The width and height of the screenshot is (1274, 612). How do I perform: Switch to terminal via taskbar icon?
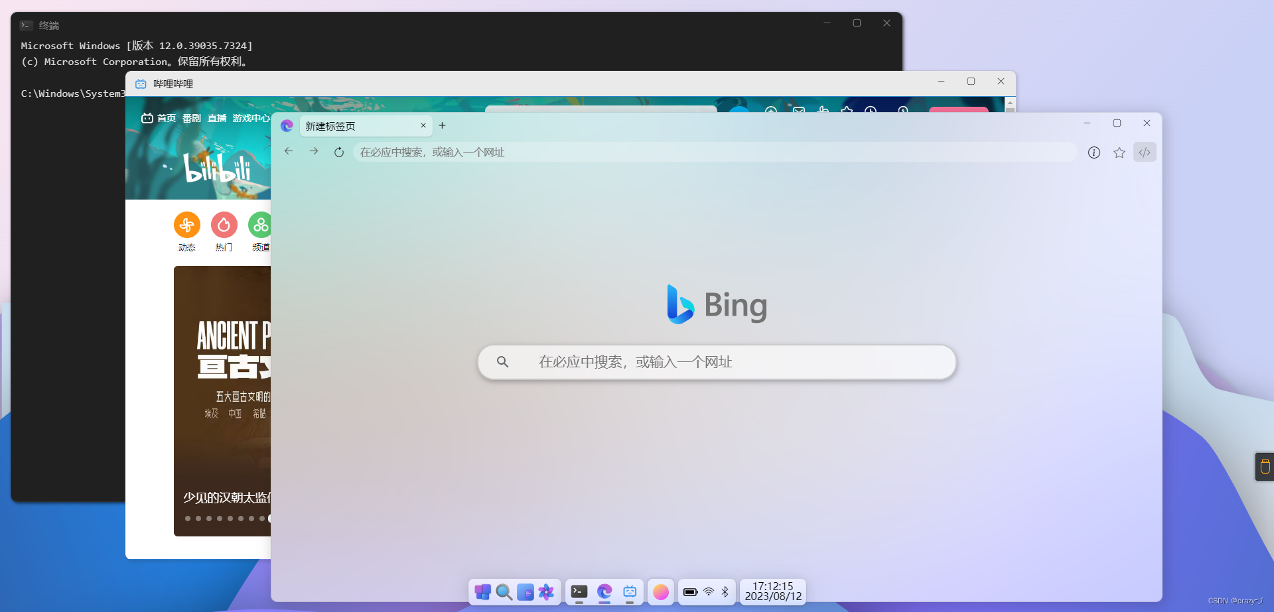pos(579,591)
